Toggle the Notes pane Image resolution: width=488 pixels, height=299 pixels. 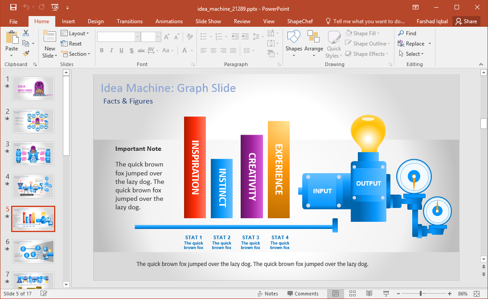(x=267, y=294)
